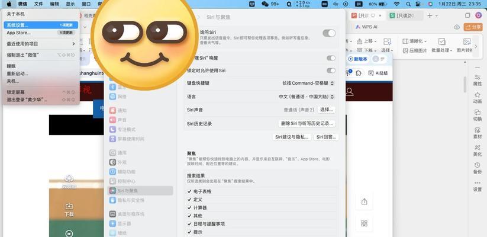Select Siri与聚焦 in Settings sidebar
Screen dimensions: 487x237
(x=140, y=191)
